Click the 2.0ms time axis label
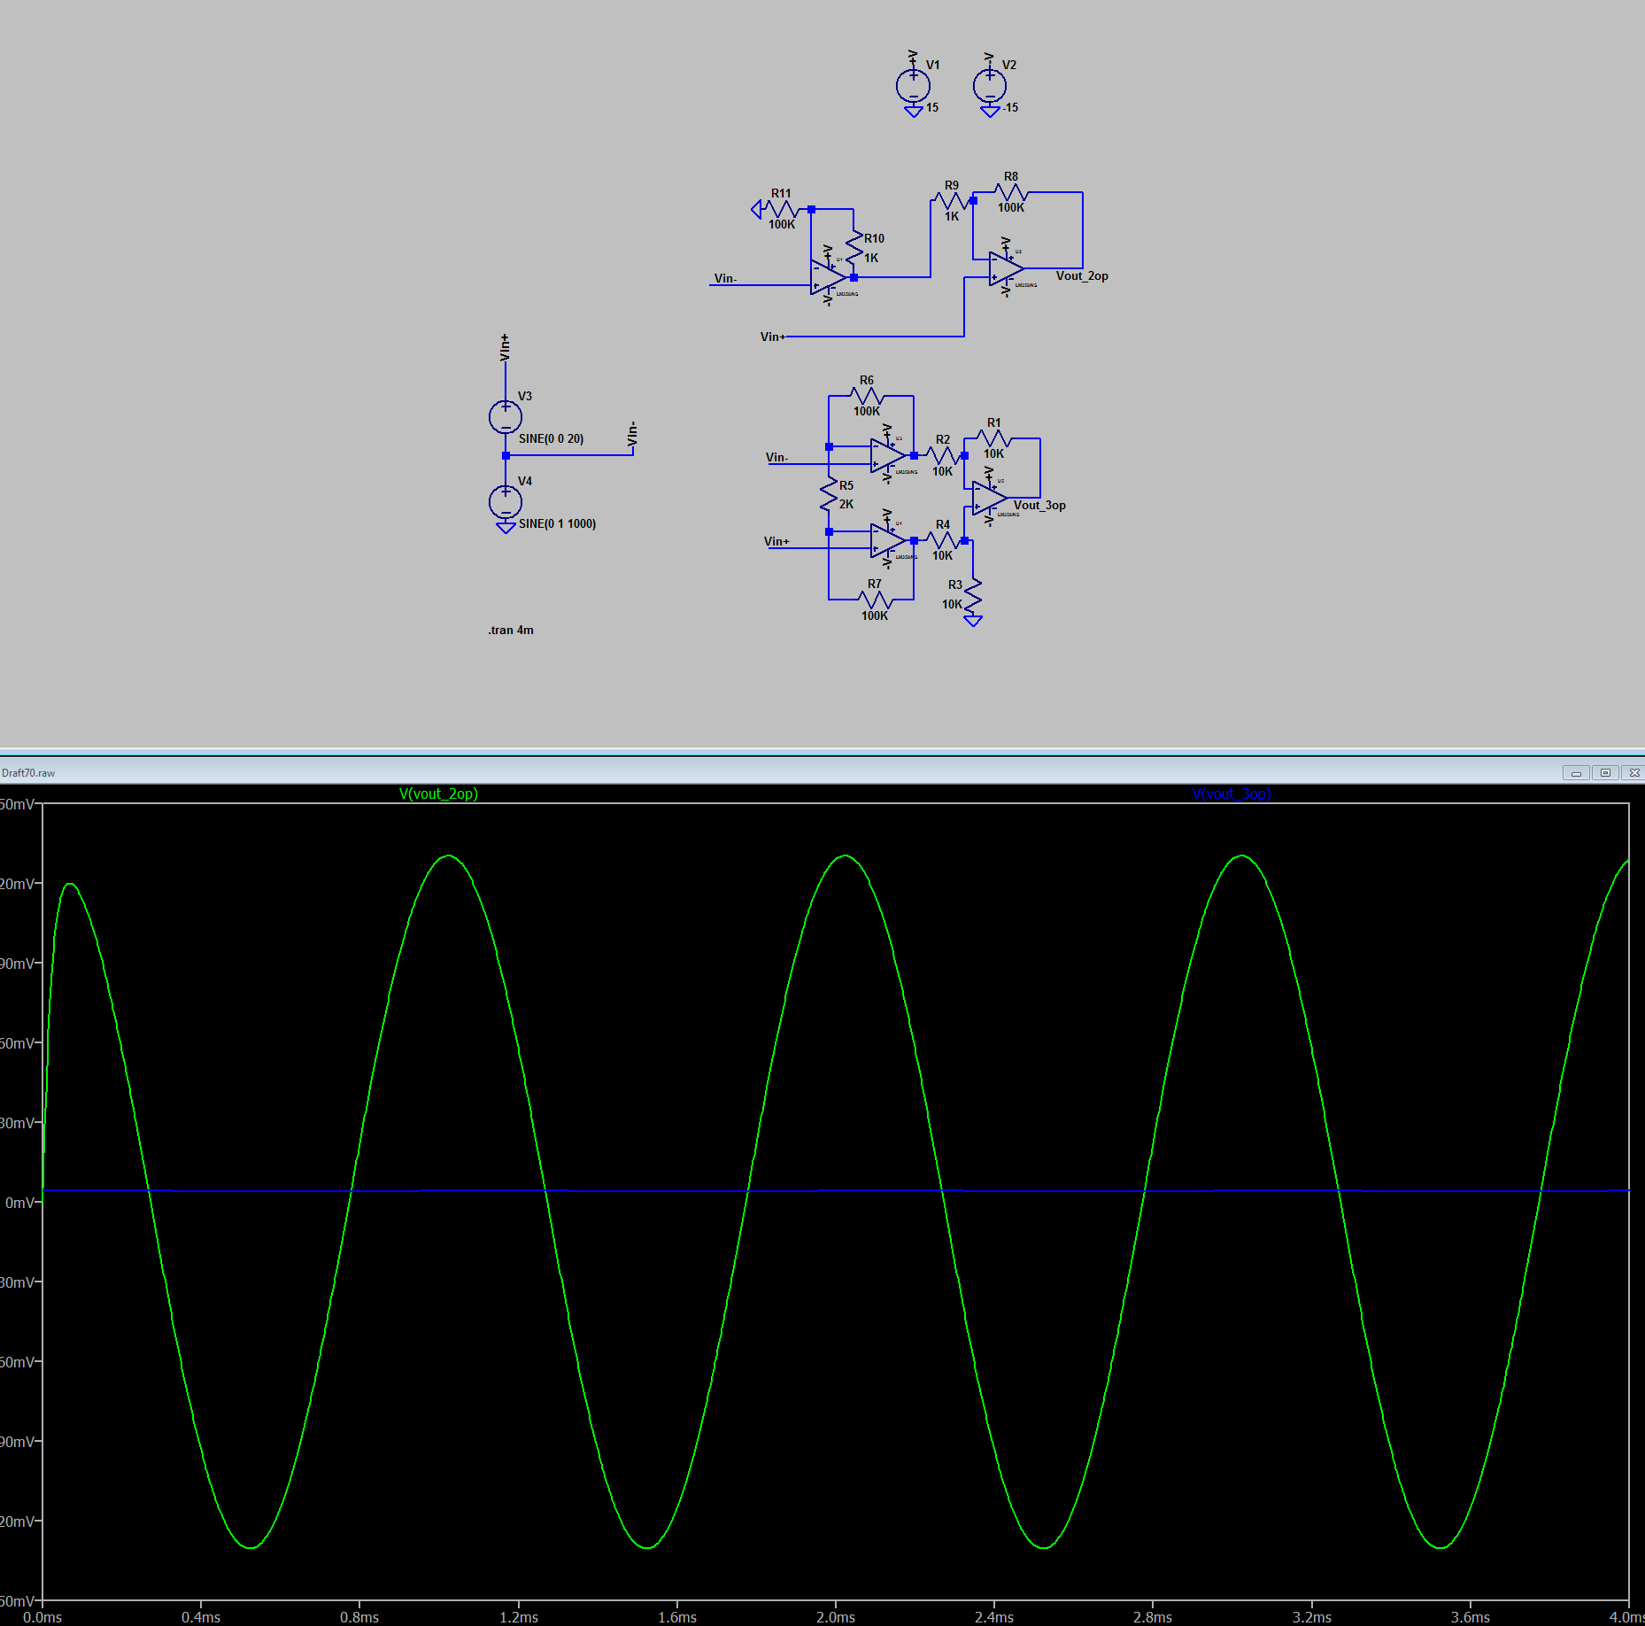1645x1626 pixels. (836, 1617)
